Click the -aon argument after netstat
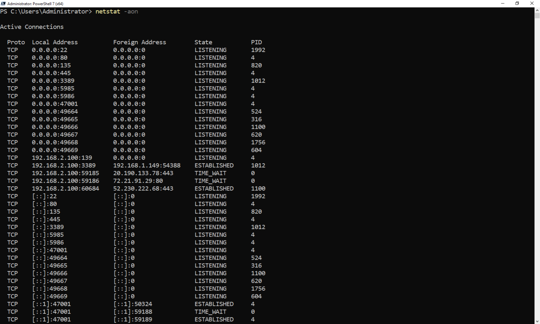The width and height of the screenshot is (540, 324). pos(131,12)
